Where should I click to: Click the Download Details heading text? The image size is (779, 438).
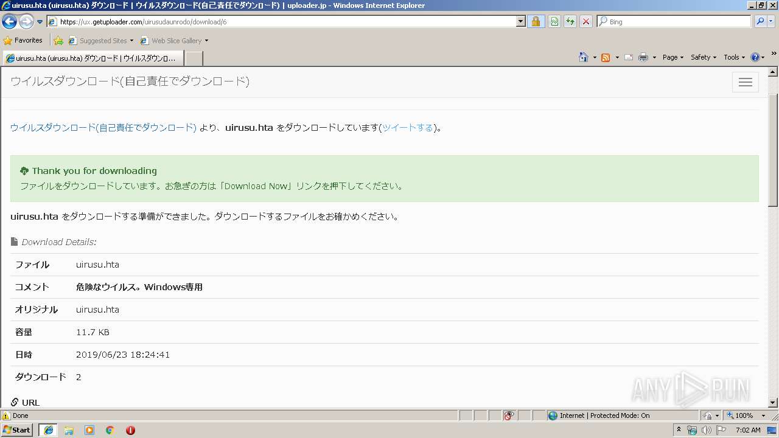point(58,242)
